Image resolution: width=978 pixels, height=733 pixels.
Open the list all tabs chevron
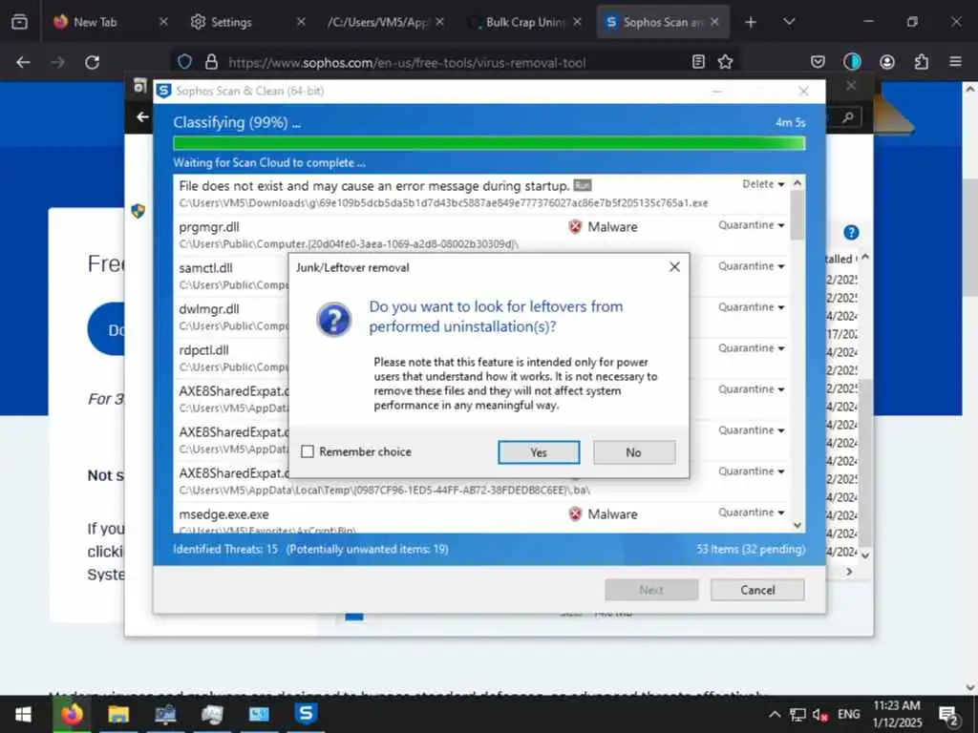coord(789,22)
